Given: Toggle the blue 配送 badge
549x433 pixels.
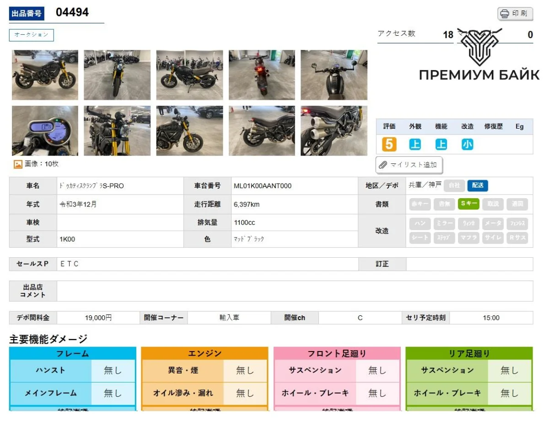Looking at the screenshot, I should tap(478, 185).
